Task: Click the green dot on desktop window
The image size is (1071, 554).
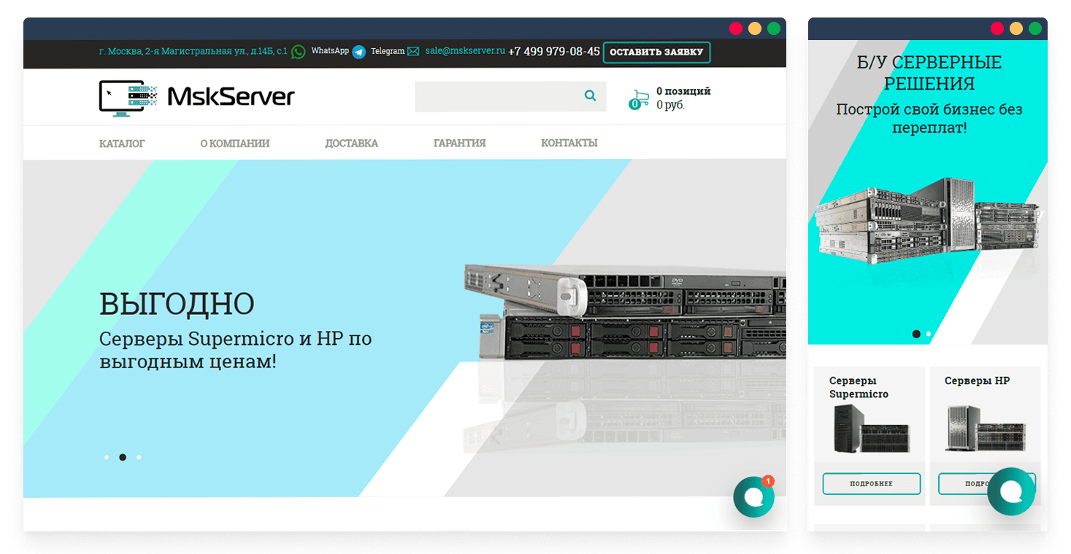Action: click(x=774, y=28)
